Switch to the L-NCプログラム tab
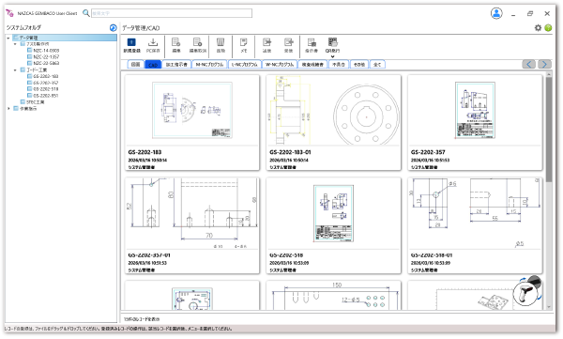 click(245, 65)
